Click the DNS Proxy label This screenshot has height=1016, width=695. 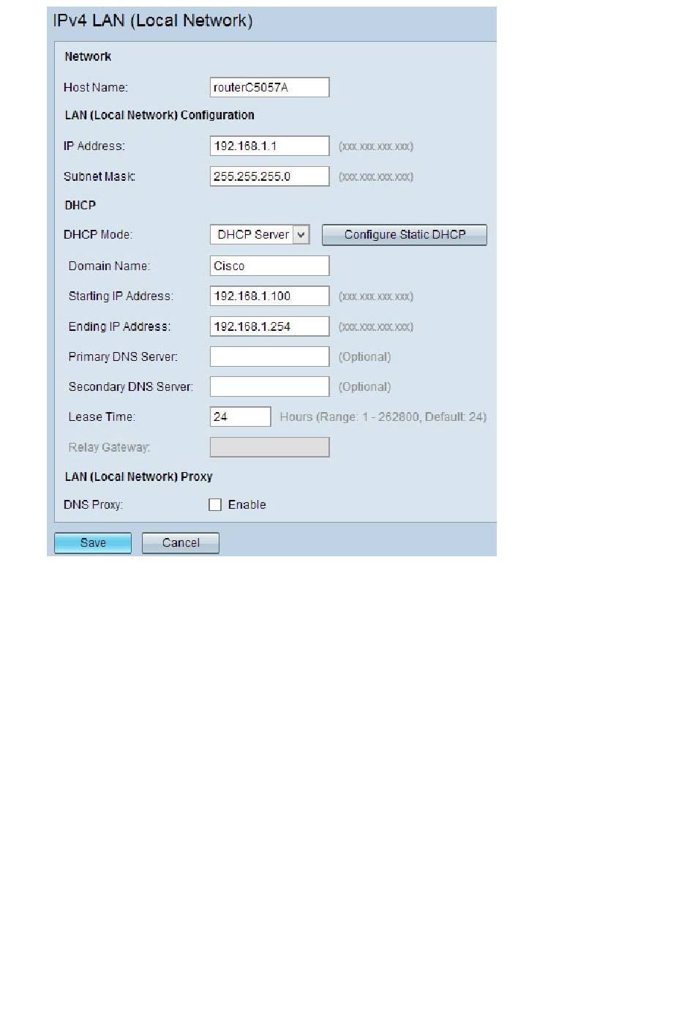(x=93, y=504)
